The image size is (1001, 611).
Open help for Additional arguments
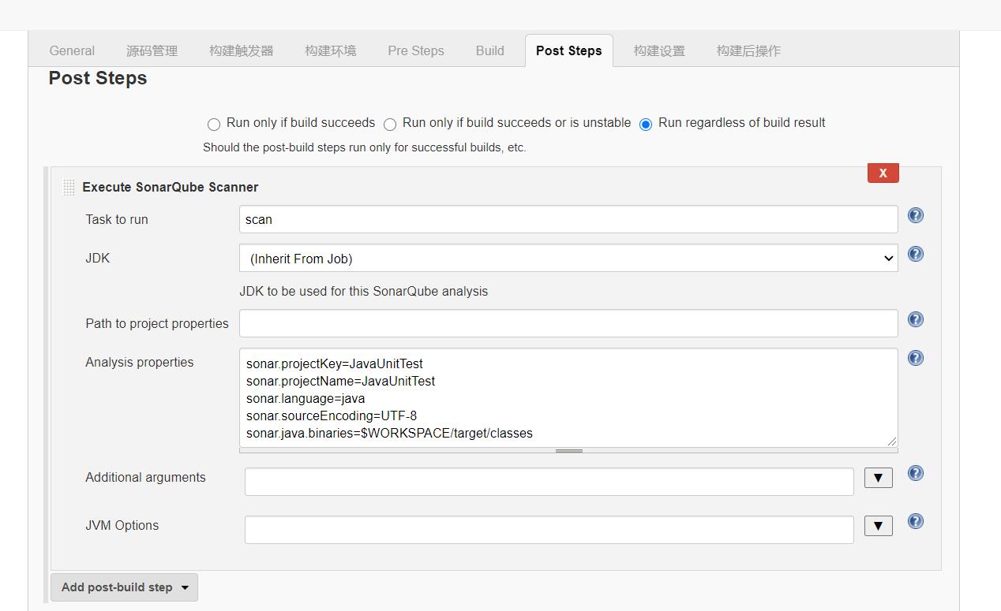915,473
